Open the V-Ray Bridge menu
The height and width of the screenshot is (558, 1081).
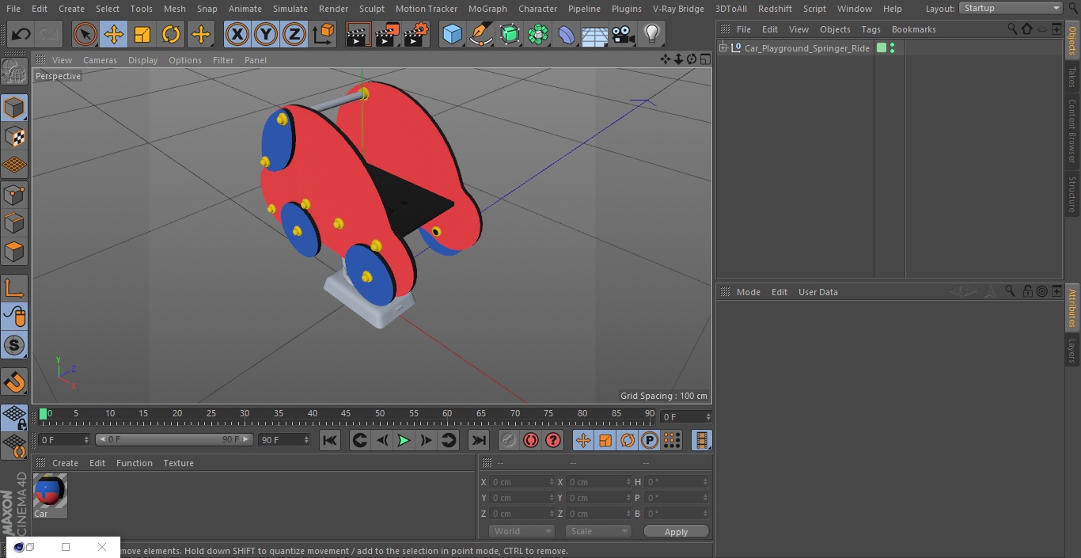[x=678, y=8]
